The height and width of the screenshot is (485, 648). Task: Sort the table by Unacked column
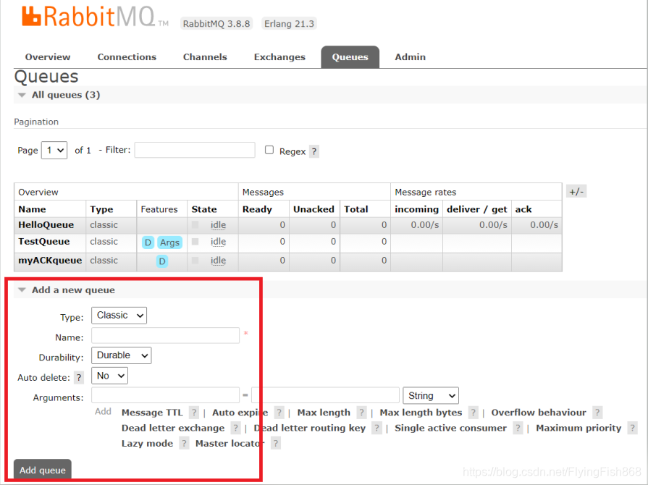coord(314,209)
